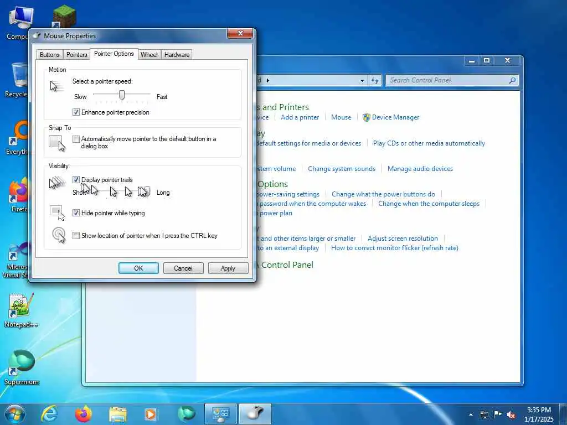
Task: Select the Notepad++ desktop shortcut
Action: (x=21, y=310)
